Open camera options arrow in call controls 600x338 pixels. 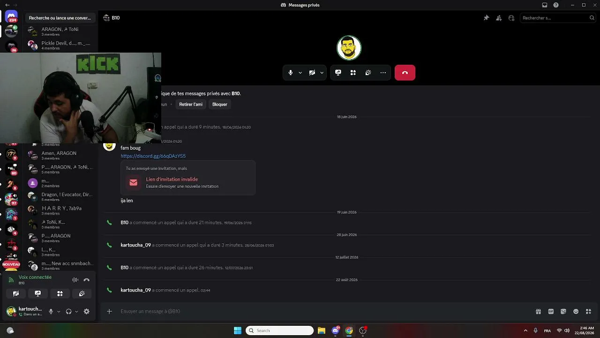tap(322, 73)
